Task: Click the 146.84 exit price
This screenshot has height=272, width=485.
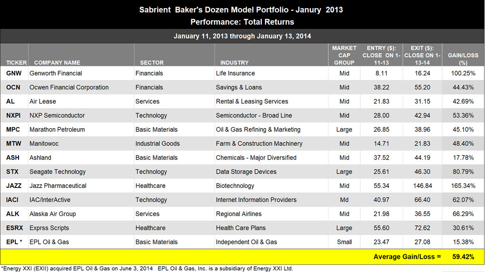Action: click(x=422, y=186)
